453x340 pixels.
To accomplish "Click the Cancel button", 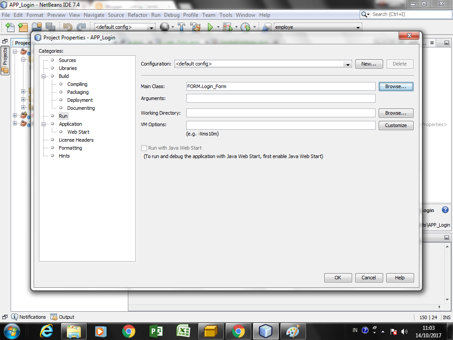I will [x=369, y=278].
